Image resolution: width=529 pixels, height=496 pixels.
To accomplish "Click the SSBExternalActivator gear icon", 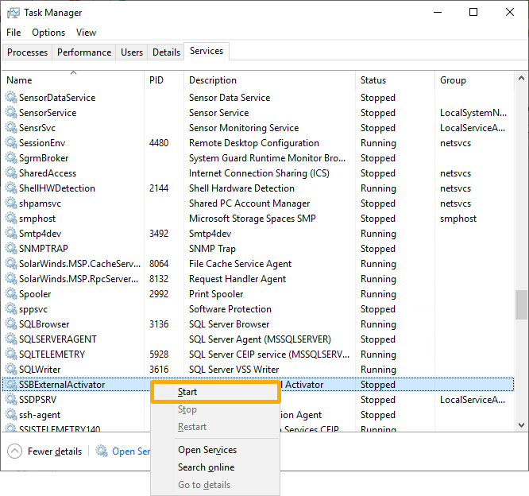I will pos(11,384).
